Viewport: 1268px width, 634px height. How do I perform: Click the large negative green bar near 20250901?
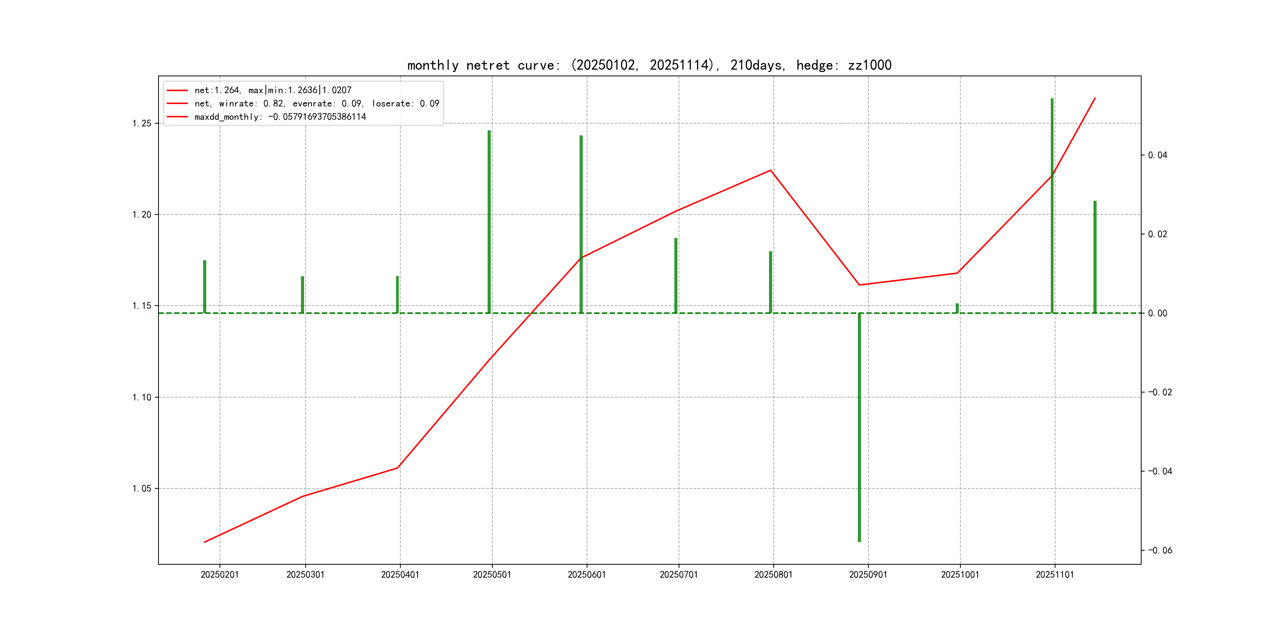(x=859, y=428)
